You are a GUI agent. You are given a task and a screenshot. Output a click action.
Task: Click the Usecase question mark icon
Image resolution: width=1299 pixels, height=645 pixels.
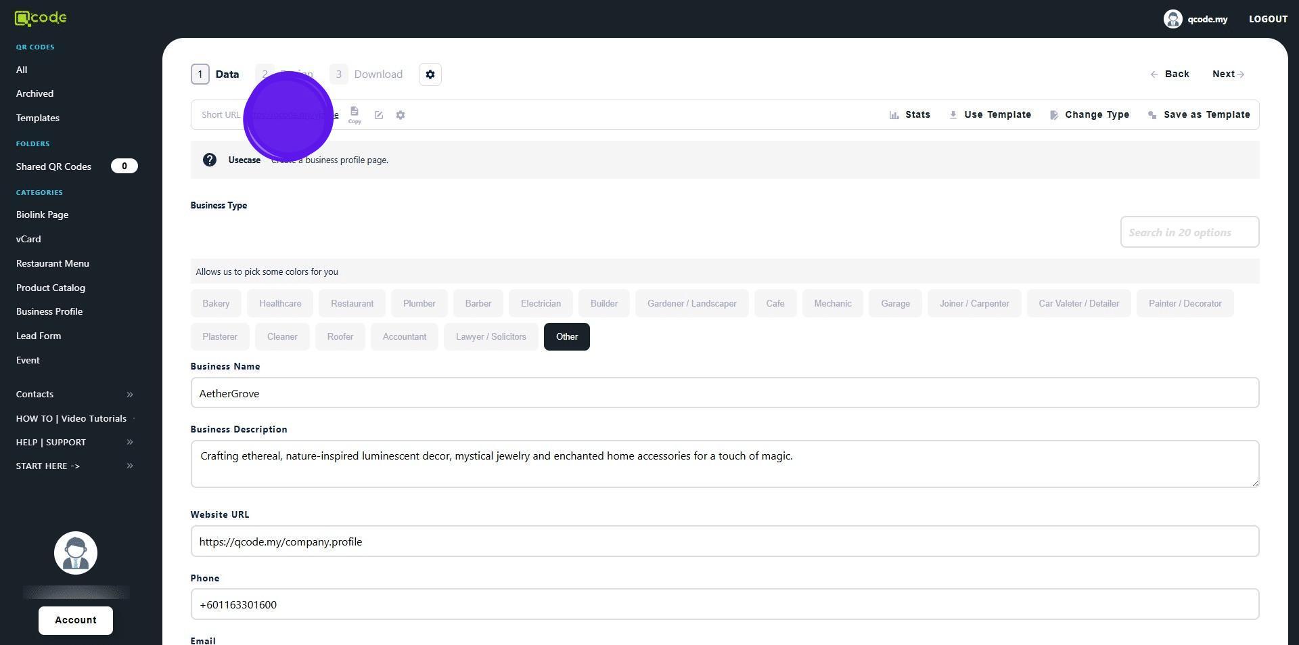(210, 160)
